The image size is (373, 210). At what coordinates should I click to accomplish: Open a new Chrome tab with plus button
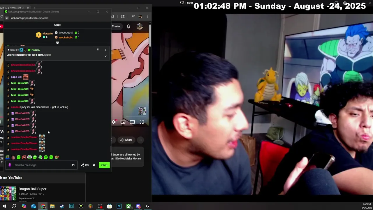[x=35, y=8]
